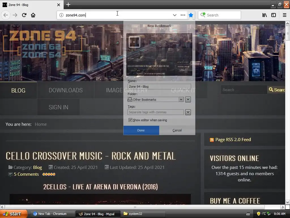290x218 pixels.
Task: Switch to Zone 94 - Blog - Mypal taskbar item
Action: (98, 214)
